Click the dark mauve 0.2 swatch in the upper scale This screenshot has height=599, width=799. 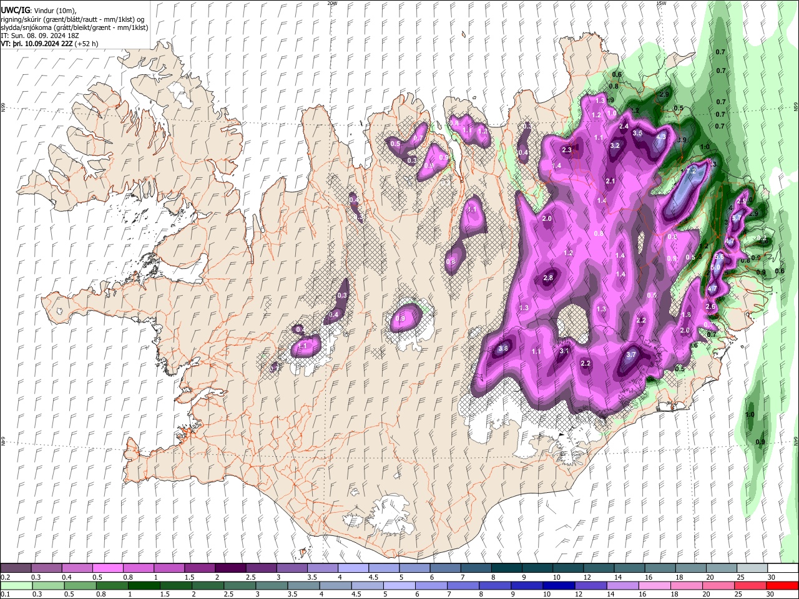[x=16, y=568]
